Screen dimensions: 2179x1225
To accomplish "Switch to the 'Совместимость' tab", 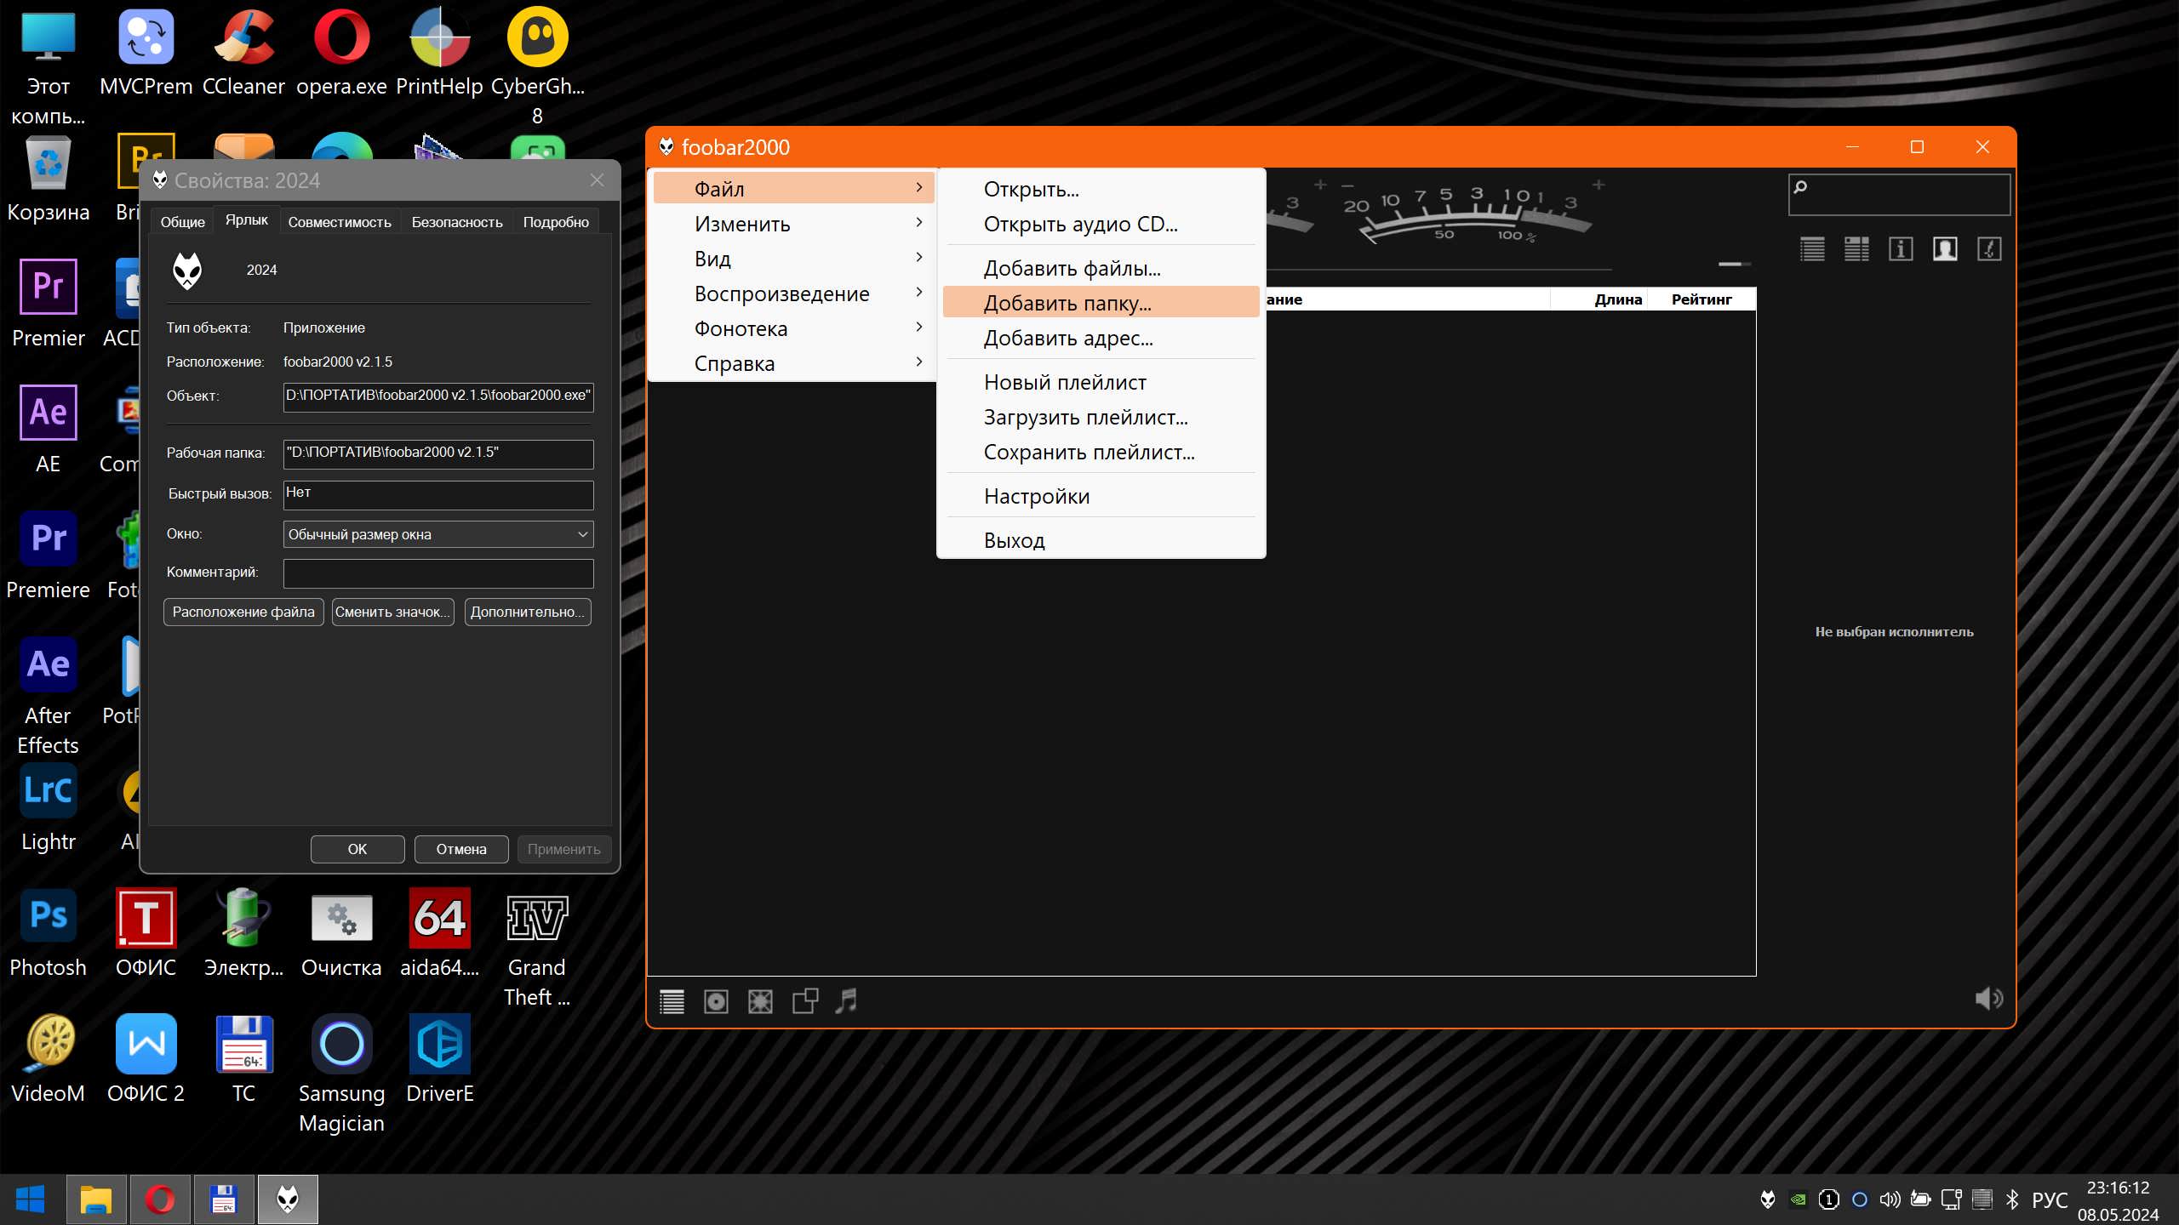I will tap(339, 222).
